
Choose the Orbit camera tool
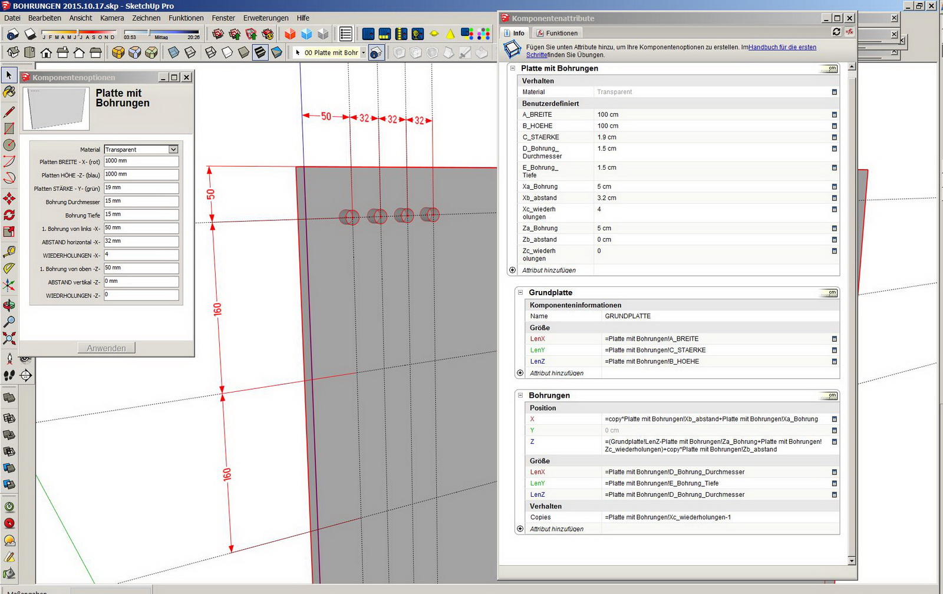pos(9,305)
